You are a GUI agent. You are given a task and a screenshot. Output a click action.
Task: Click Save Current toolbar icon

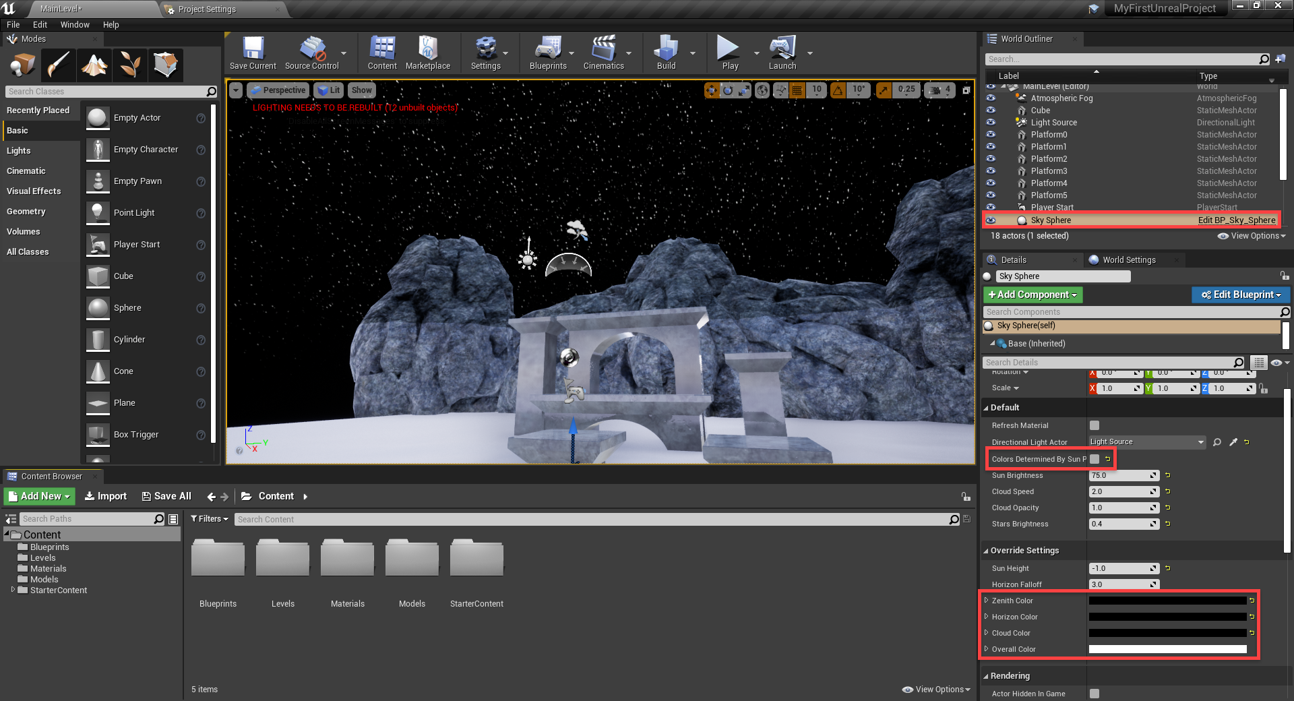[253, 53]
